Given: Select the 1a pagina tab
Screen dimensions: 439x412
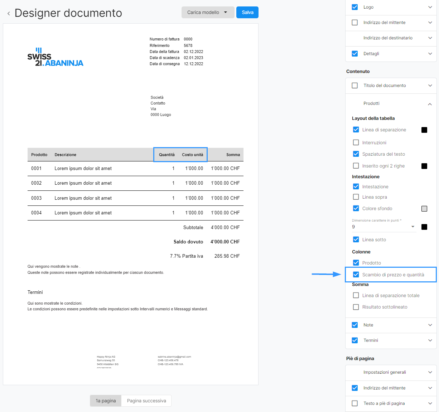Looking at the screenshot, I should point(106,401).
